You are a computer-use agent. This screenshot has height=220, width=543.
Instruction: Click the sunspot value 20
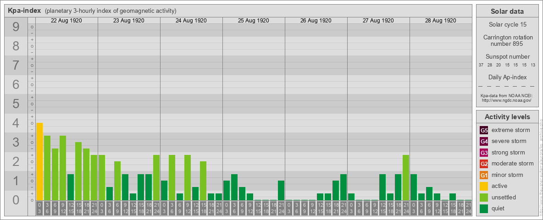tap(499, 65)
